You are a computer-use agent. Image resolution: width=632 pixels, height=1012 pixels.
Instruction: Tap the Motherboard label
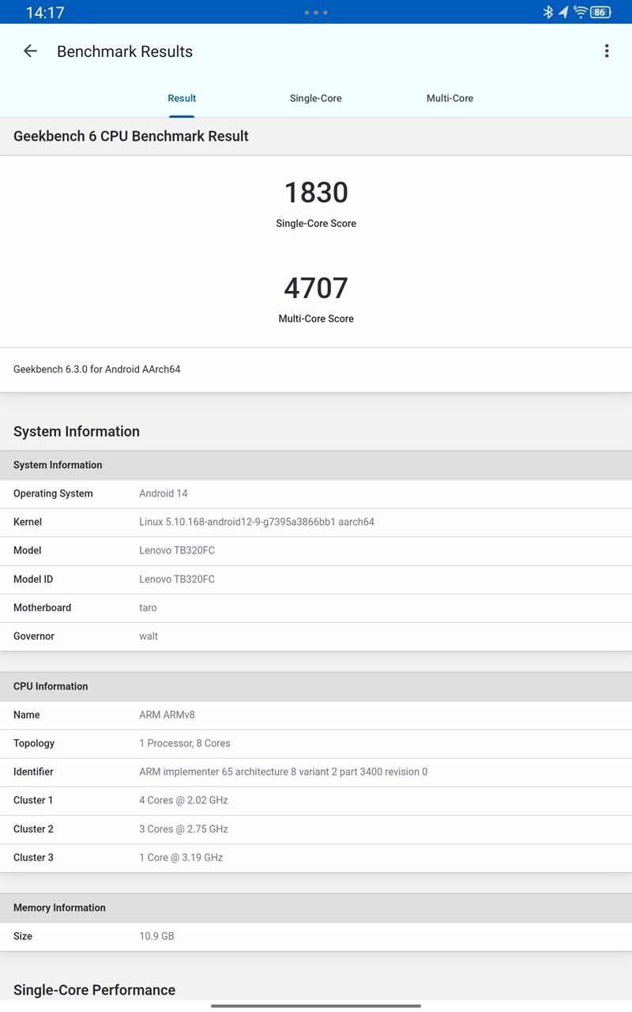(42, 607)
